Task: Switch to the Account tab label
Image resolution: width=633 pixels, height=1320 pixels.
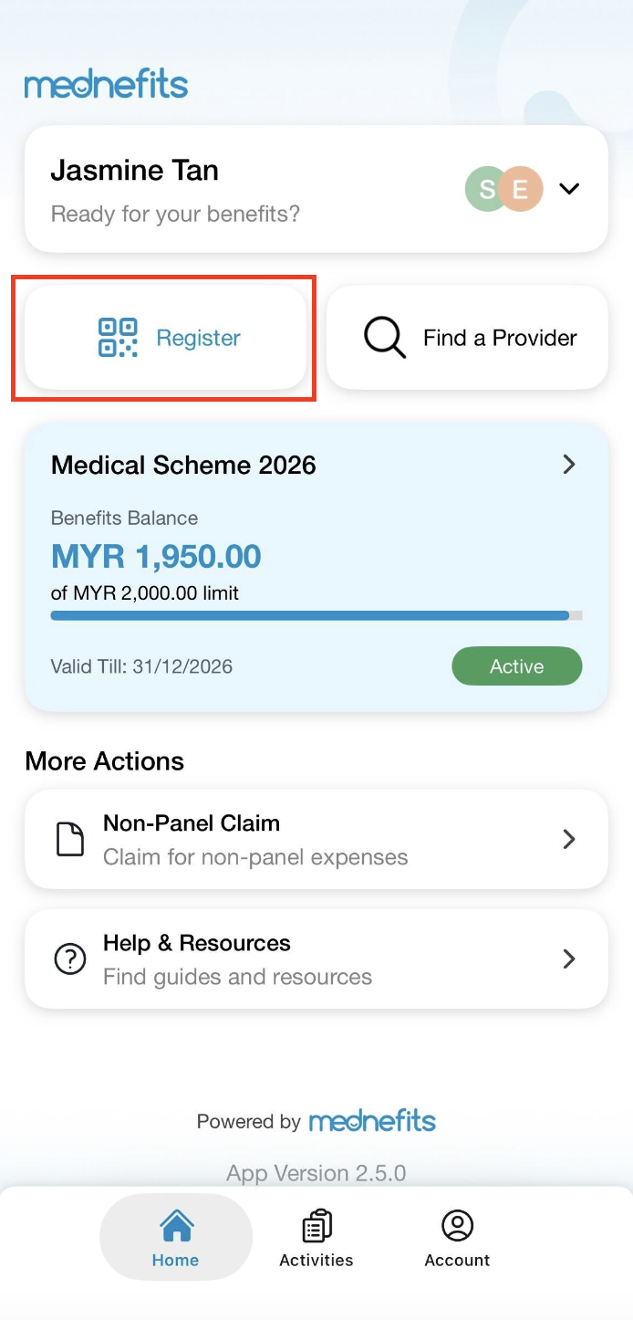Action: (x=457, y=1261)
